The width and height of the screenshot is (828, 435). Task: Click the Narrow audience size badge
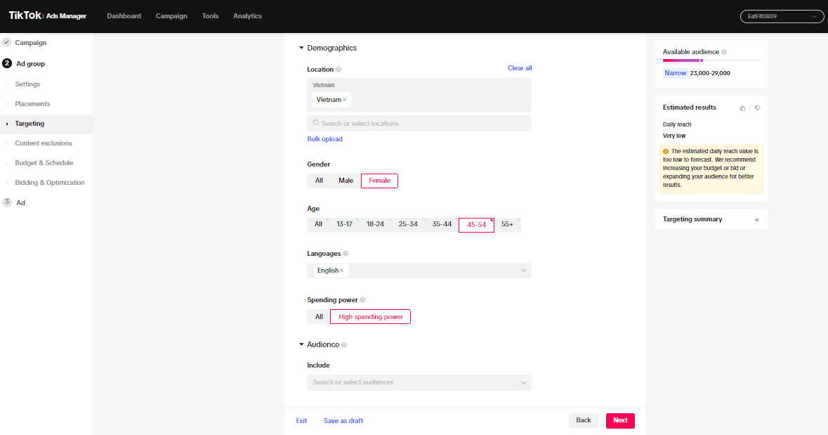(x=676, y=74)
